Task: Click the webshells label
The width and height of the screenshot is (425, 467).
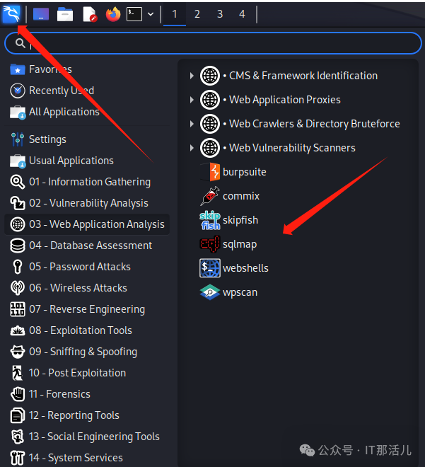Action: (245, 268)
